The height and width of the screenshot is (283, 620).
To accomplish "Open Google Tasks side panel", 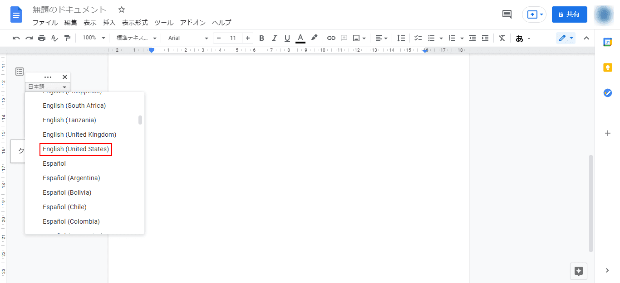I will (x=607, y=93).
